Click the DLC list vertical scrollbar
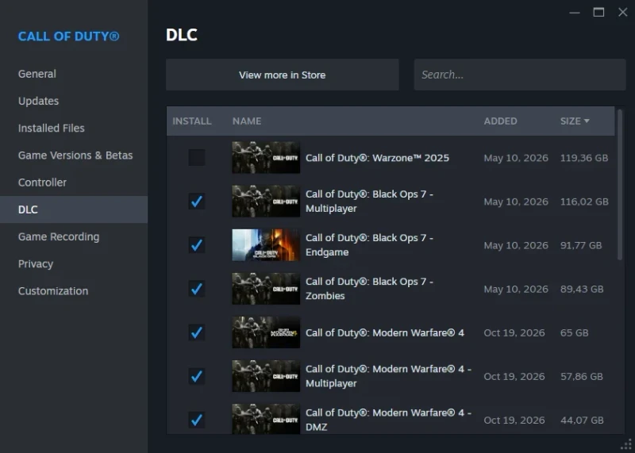Image resolution: width=635 pixels, height=453 pixels. [x=620, y=185]
